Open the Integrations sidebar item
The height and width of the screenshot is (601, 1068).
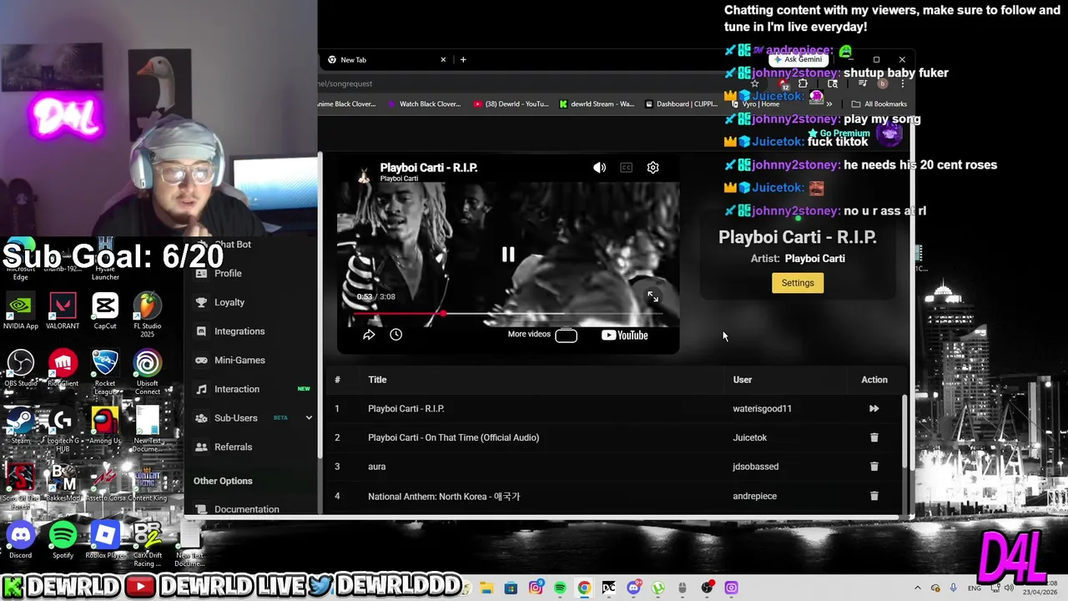(239, 331)
